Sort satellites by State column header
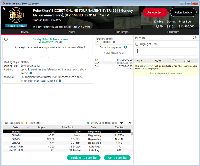The image size is (200, 166). coord(93,127)
